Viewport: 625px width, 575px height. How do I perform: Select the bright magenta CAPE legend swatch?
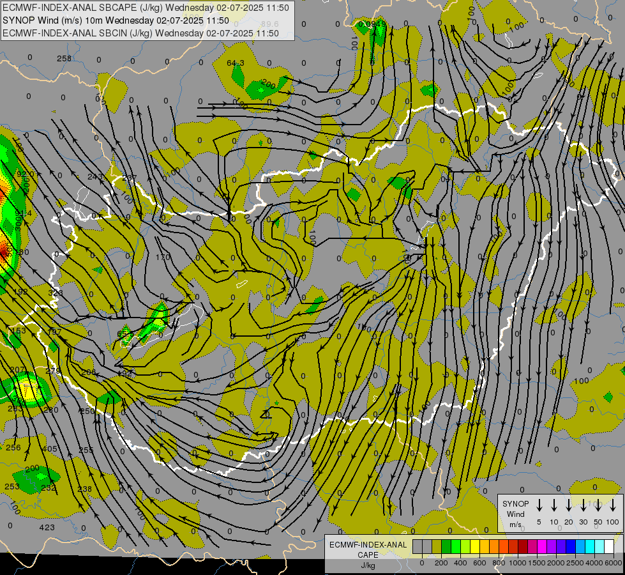(x=542, y=546)
